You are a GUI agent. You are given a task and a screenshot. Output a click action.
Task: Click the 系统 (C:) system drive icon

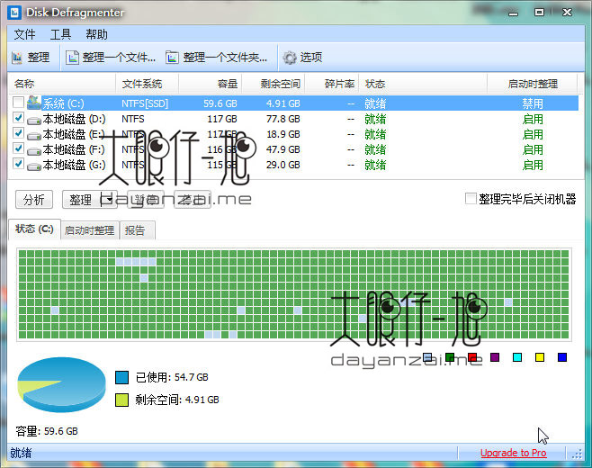pyautogui.click(x=34, y=103)
